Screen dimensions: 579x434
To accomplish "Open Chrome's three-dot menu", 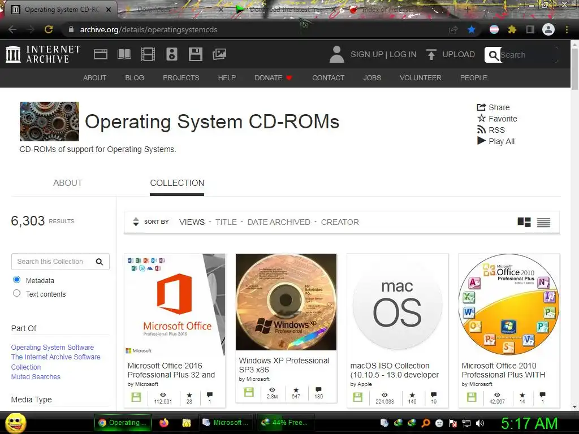I will (567, 29).
